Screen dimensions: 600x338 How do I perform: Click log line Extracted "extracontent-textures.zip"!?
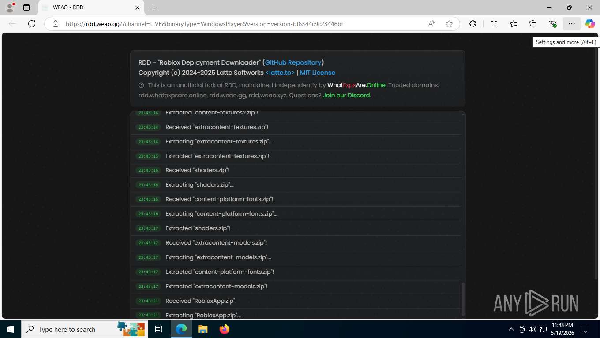click(x=217, y=156)
